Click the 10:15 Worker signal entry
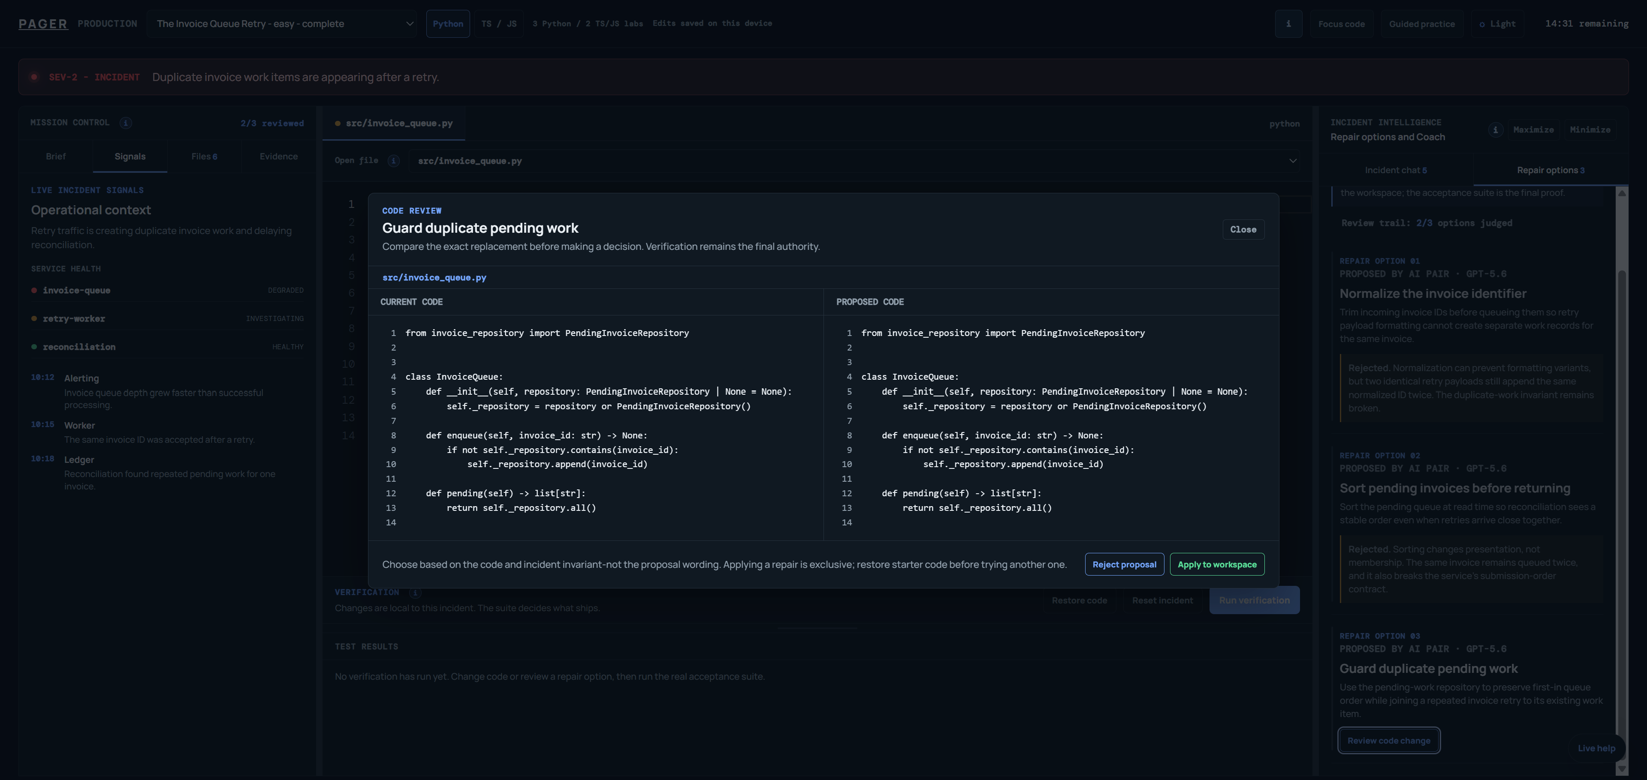 168,432
